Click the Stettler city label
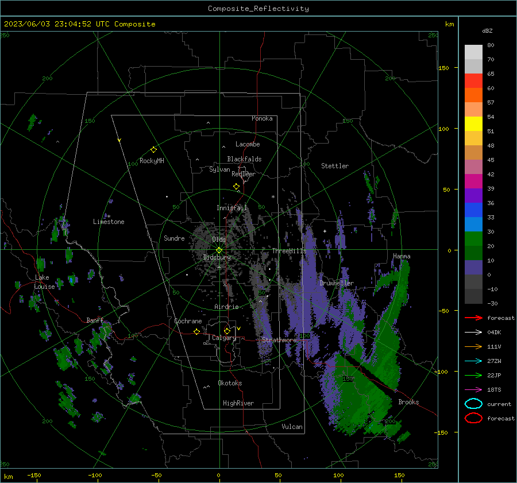This screenshot has width=517, height=483. point(335,166)
